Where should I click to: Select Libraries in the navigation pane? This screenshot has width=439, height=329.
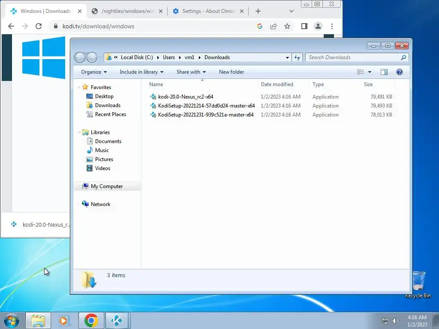pos(100,132)
